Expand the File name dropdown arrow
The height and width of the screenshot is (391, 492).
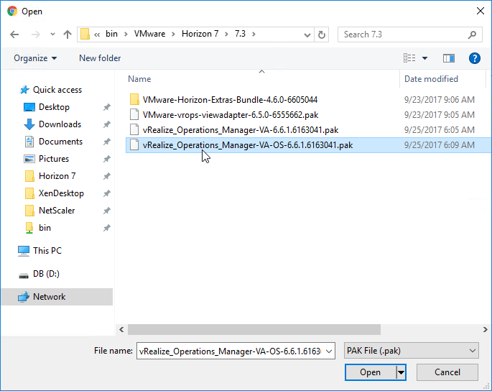(329, 351)
